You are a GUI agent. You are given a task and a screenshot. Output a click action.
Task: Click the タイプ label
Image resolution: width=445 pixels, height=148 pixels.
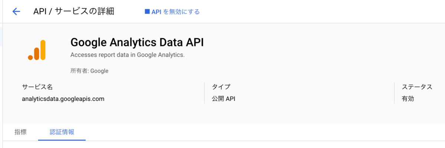point(221,87)
